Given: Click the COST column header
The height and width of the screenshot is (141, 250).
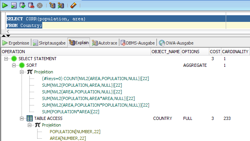Looking at the screenshot, I should (x=215, y=52).
